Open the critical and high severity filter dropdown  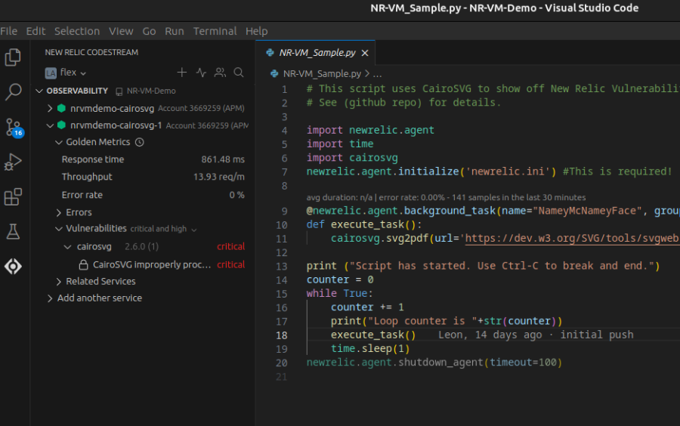pyautogui.click(x=163, y=229)
